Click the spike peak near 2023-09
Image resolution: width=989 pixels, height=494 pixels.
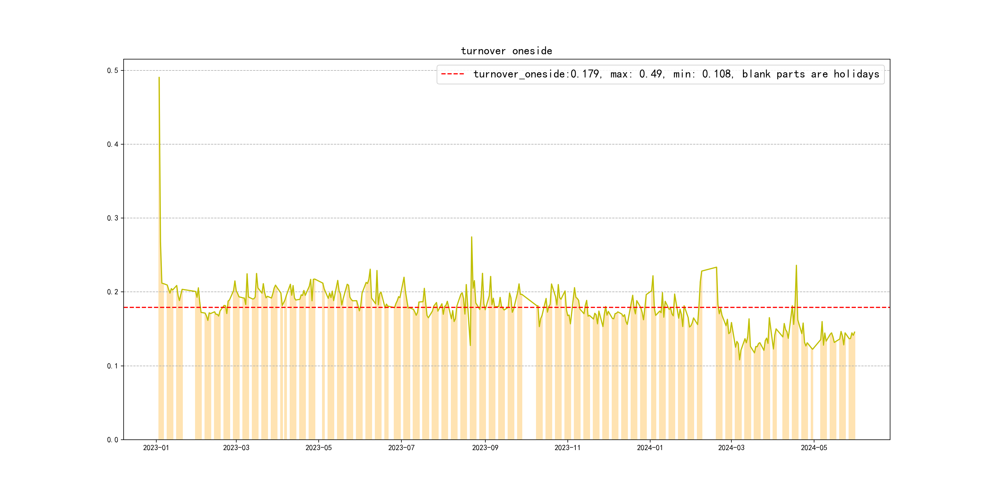[472, 238]
